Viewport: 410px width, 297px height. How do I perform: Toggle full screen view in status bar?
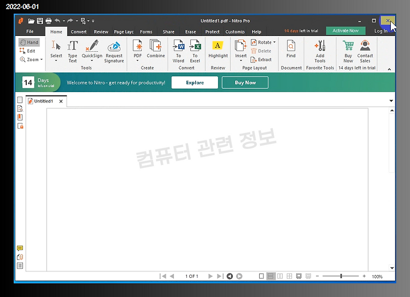(298, 276)
